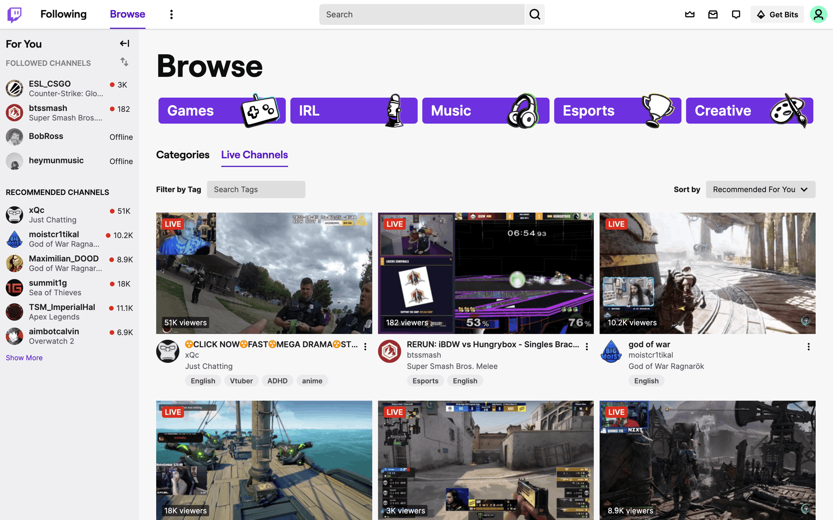Open the three-dot more menu in navbar
Viewport: 833px width, 520px height.
click(x=171, y=15)
